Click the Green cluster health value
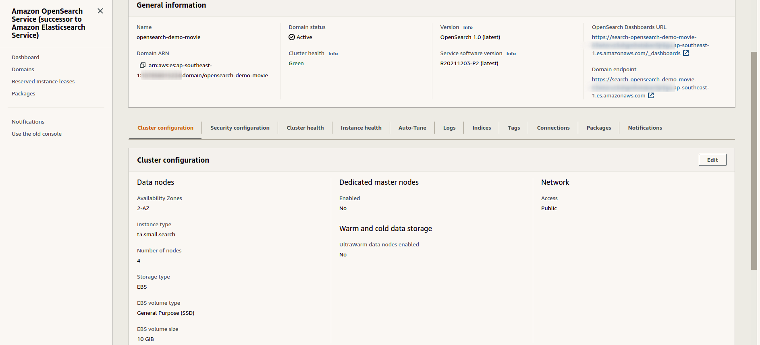 tap(296, 63)
